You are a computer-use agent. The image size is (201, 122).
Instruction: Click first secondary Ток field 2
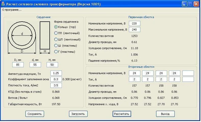tap(135, 79)
